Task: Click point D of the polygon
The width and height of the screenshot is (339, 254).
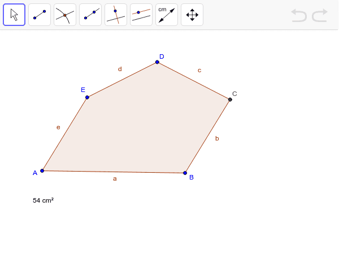Action: tap(157, 62)
